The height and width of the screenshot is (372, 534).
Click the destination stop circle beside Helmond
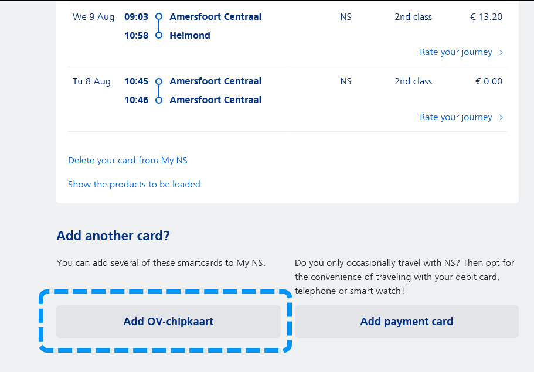point(158,36)
